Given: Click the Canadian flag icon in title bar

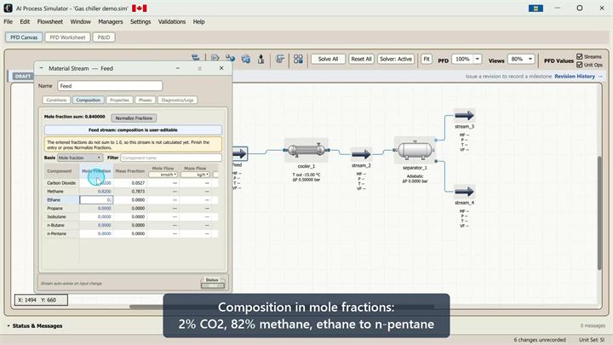Looking at the screenshot, I should pos(139,9).
